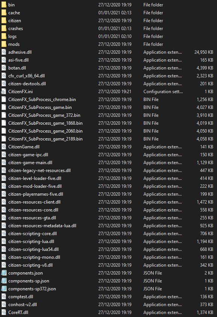Click the CitizenGame.dll file name
Image resolution: width=217 pixels, height=317 pixels.
24,147
